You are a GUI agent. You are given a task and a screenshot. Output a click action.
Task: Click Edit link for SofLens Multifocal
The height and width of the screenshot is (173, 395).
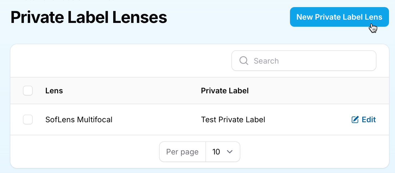click(369, 120)
